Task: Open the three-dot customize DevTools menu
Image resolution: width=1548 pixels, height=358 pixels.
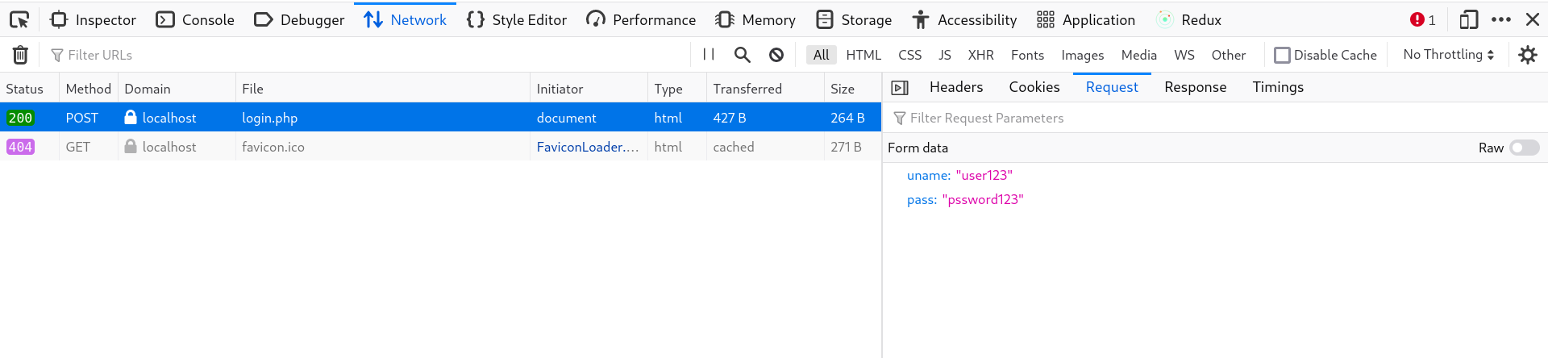Action: [x=1501, y=19]
